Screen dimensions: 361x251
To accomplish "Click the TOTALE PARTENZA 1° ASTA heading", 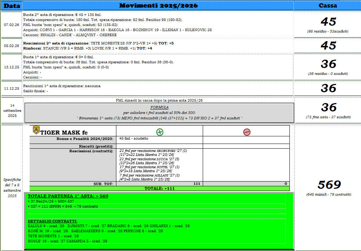I will 68,196.
